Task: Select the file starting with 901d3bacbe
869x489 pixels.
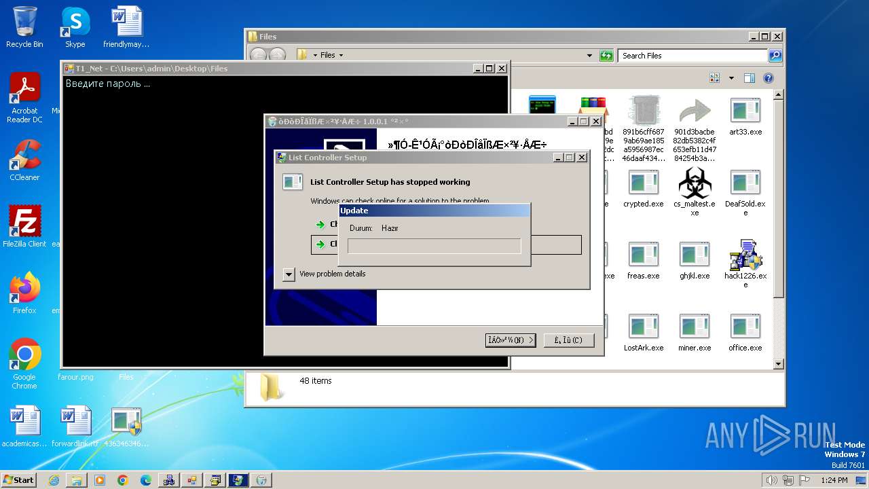Action: [695, 129]
